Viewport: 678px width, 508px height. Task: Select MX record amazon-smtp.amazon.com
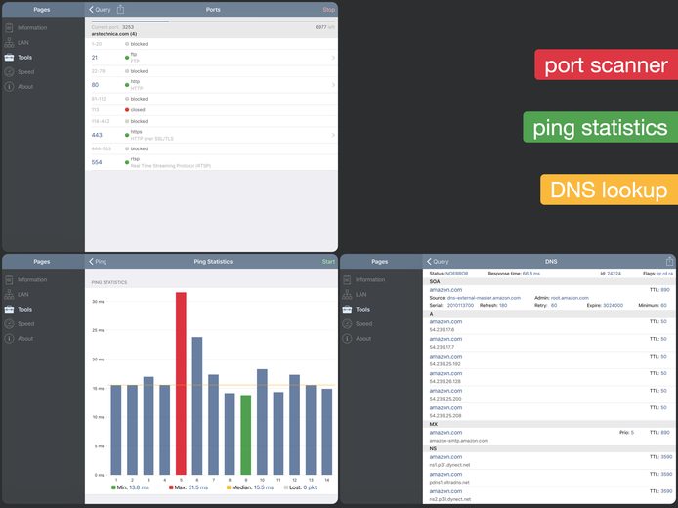click(549, 437)
